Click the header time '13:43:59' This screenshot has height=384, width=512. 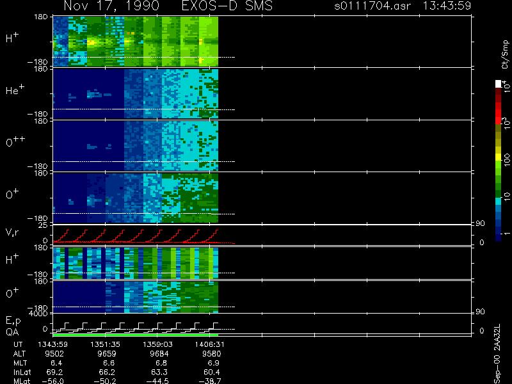pyautogui.click(x=447, y=6)
